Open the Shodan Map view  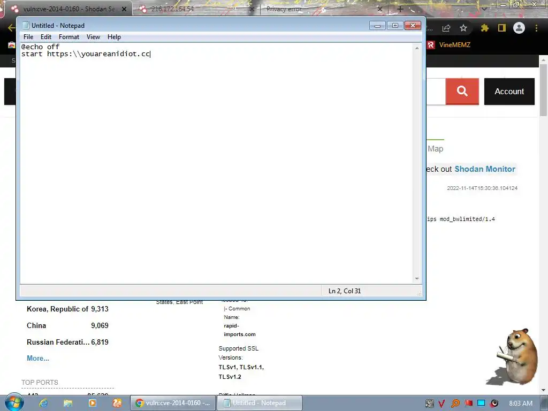436,149
